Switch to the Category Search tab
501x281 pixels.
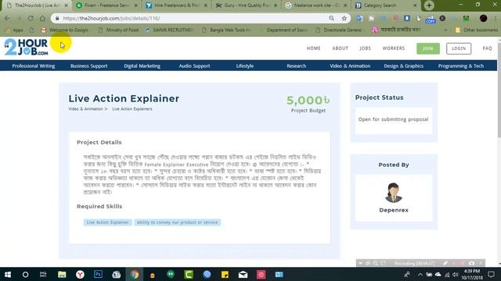[x=385, y=5]
